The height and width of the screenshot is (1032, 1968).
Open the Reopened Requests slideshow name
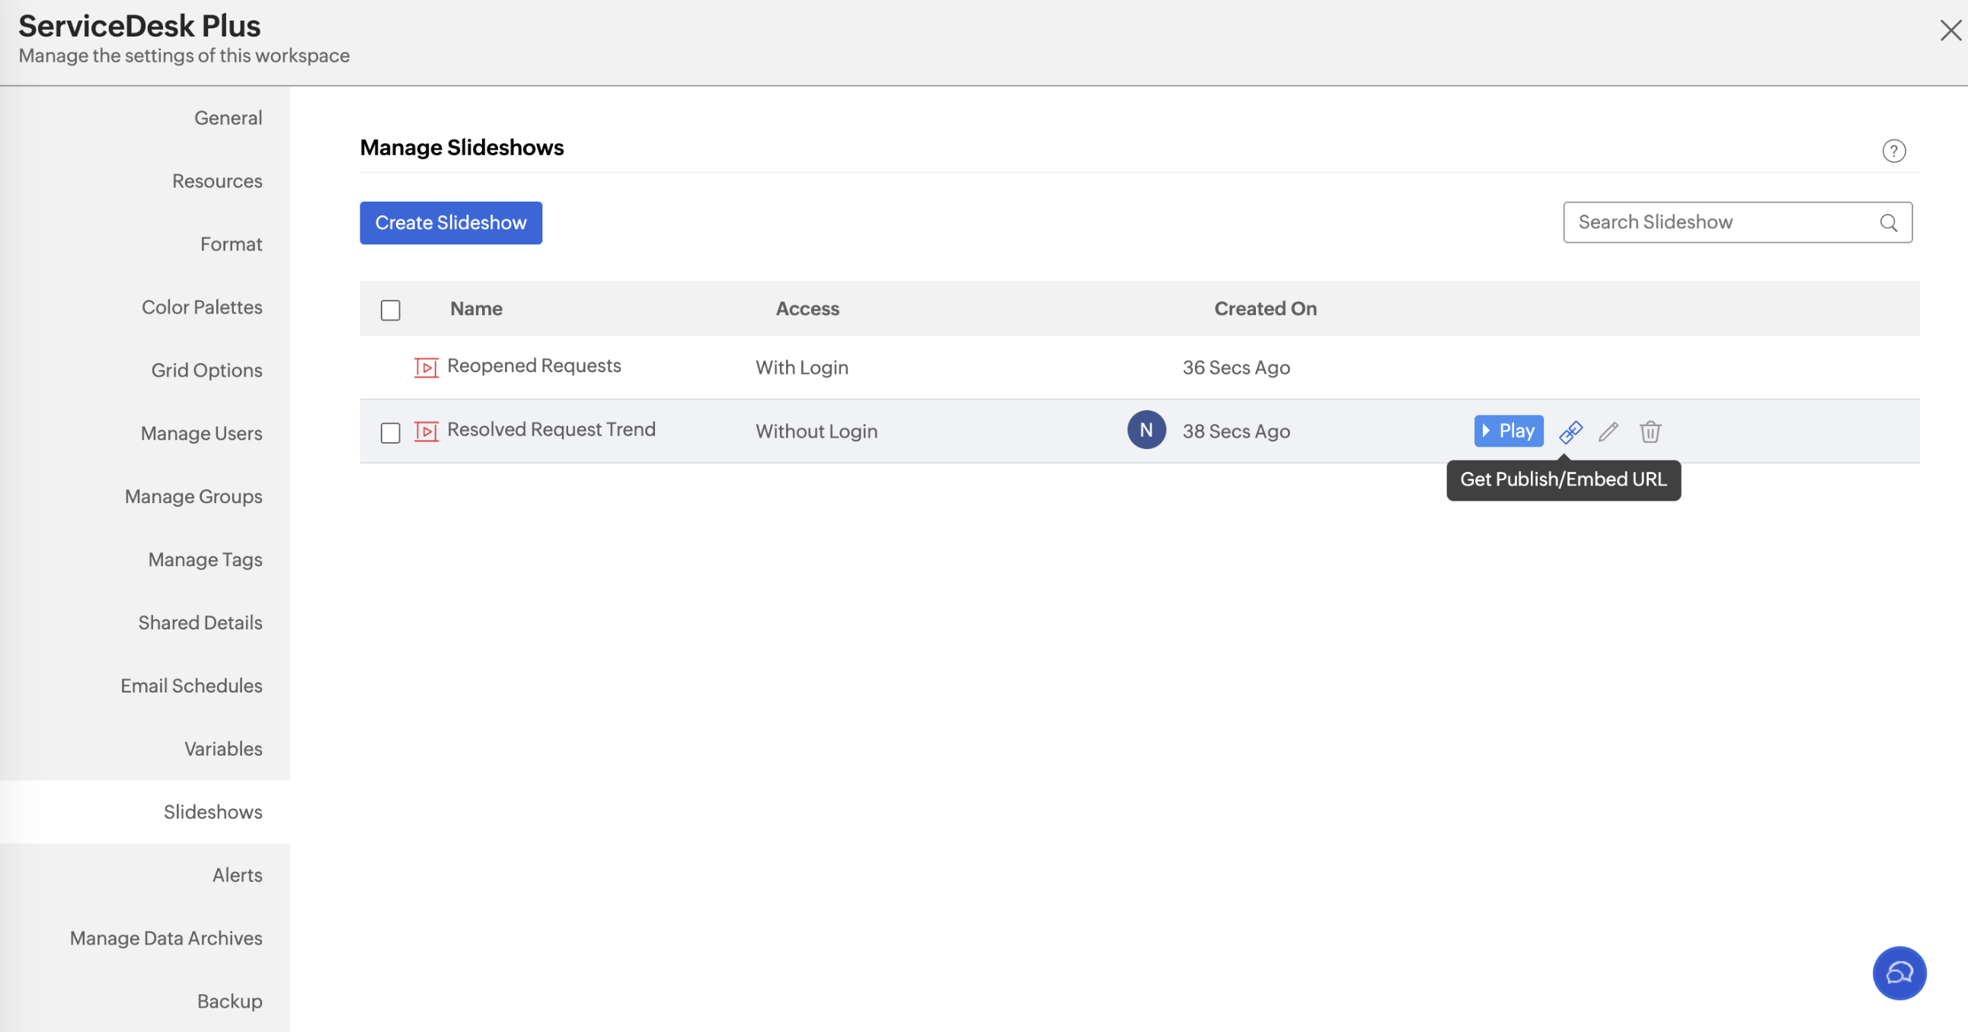pos(534,366)
